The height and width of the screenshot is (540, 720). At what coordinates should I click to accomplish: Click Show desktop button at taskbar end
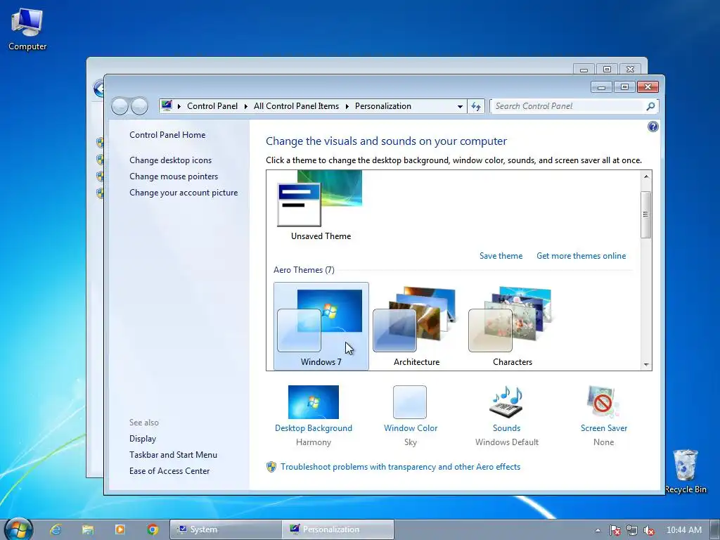click(715, 529)
